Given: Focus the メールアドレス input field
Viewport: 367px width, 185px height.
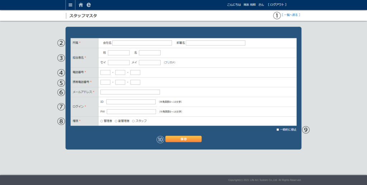Looking at the screenshot, I should click(130, 92).
